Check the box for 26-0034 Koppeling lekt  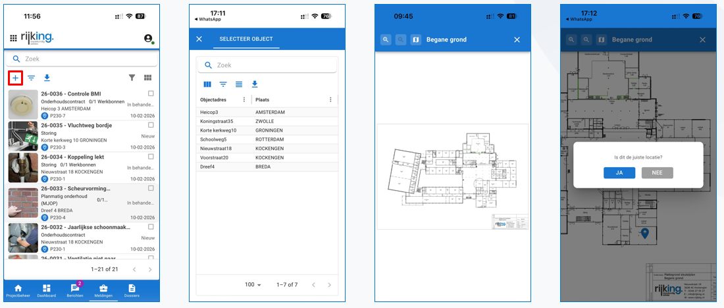pyautogui.click(x=151, y=156)
